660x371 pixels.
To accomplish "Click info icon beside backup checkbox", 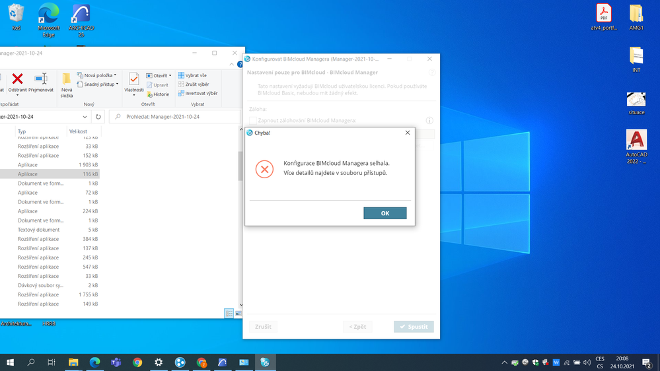I will (x=429, y=121).
